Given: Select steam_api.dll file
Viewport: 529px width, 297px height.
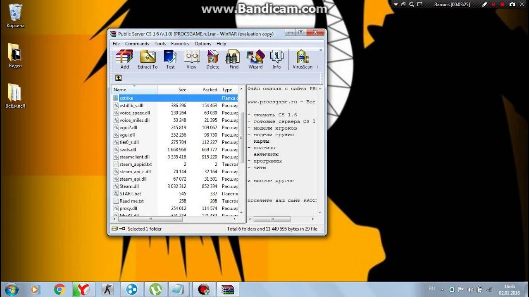Looking at the screenshot, I should (x=175, y=179).
